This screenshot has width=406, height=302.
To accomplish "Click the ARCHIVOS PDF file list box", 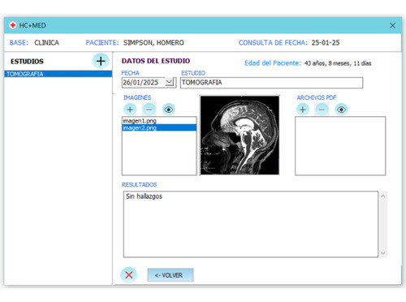I will 340,146.
